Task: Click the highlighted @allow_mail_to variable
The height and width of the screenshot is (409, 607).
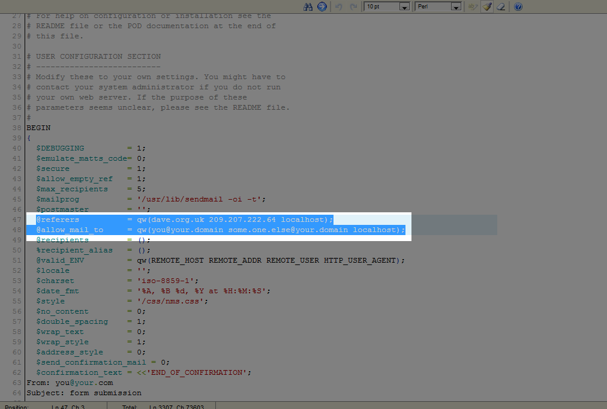Action: tap(70, 230)
